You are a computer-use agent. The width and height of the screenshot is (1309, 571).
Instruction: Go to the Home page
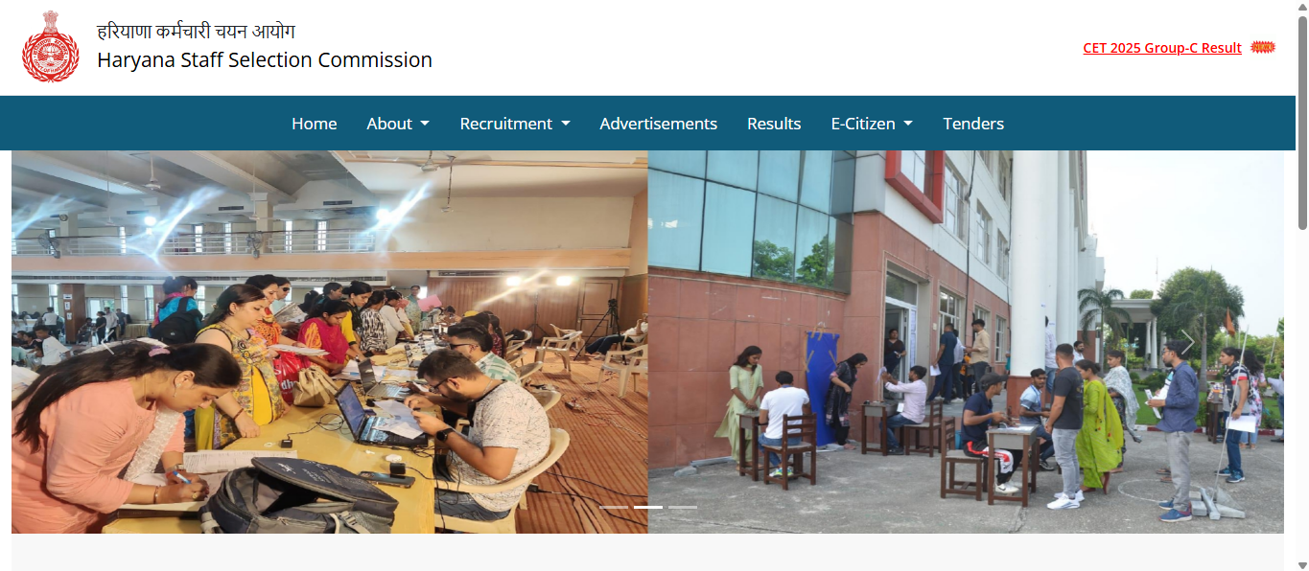pyautogui.click(x=315, y=124)
